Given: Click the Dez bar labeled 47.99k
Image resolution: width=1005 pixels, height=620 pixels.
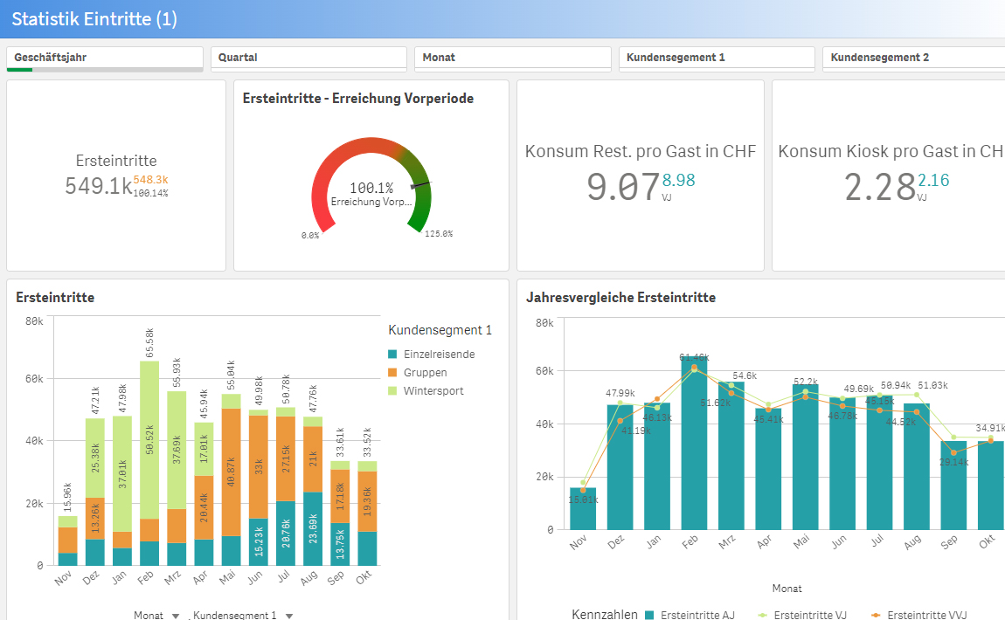Looking at the screenshot, I should tap(620, 467).
